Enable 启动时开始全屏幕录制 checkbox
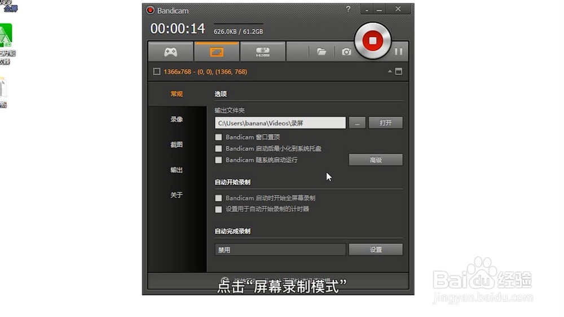This screenshot has height=317, width=564. (218, 198)
